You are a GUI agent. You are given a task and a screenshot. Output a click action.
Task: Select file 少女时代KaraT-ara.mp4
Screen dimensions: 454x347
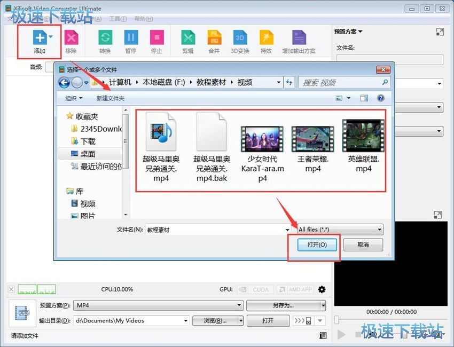pos(262,154)
